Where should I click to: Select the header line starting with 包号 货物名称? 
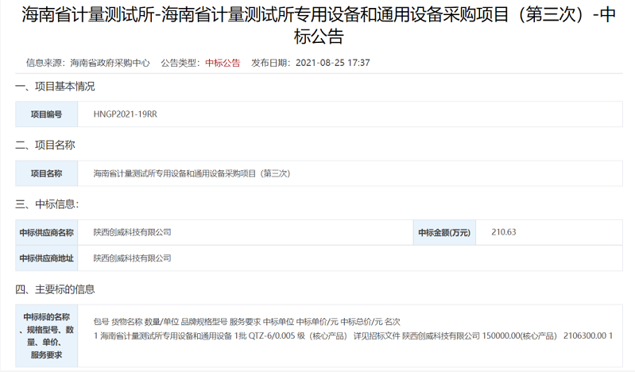coord(246,322)
